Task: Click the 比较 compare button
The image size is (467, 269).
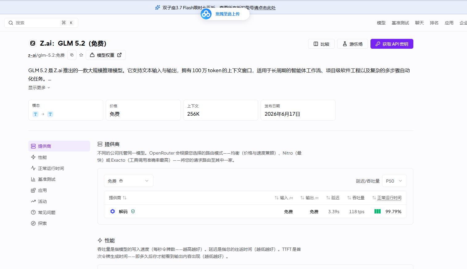Action: pyautogui.click(x=321, y=44)
